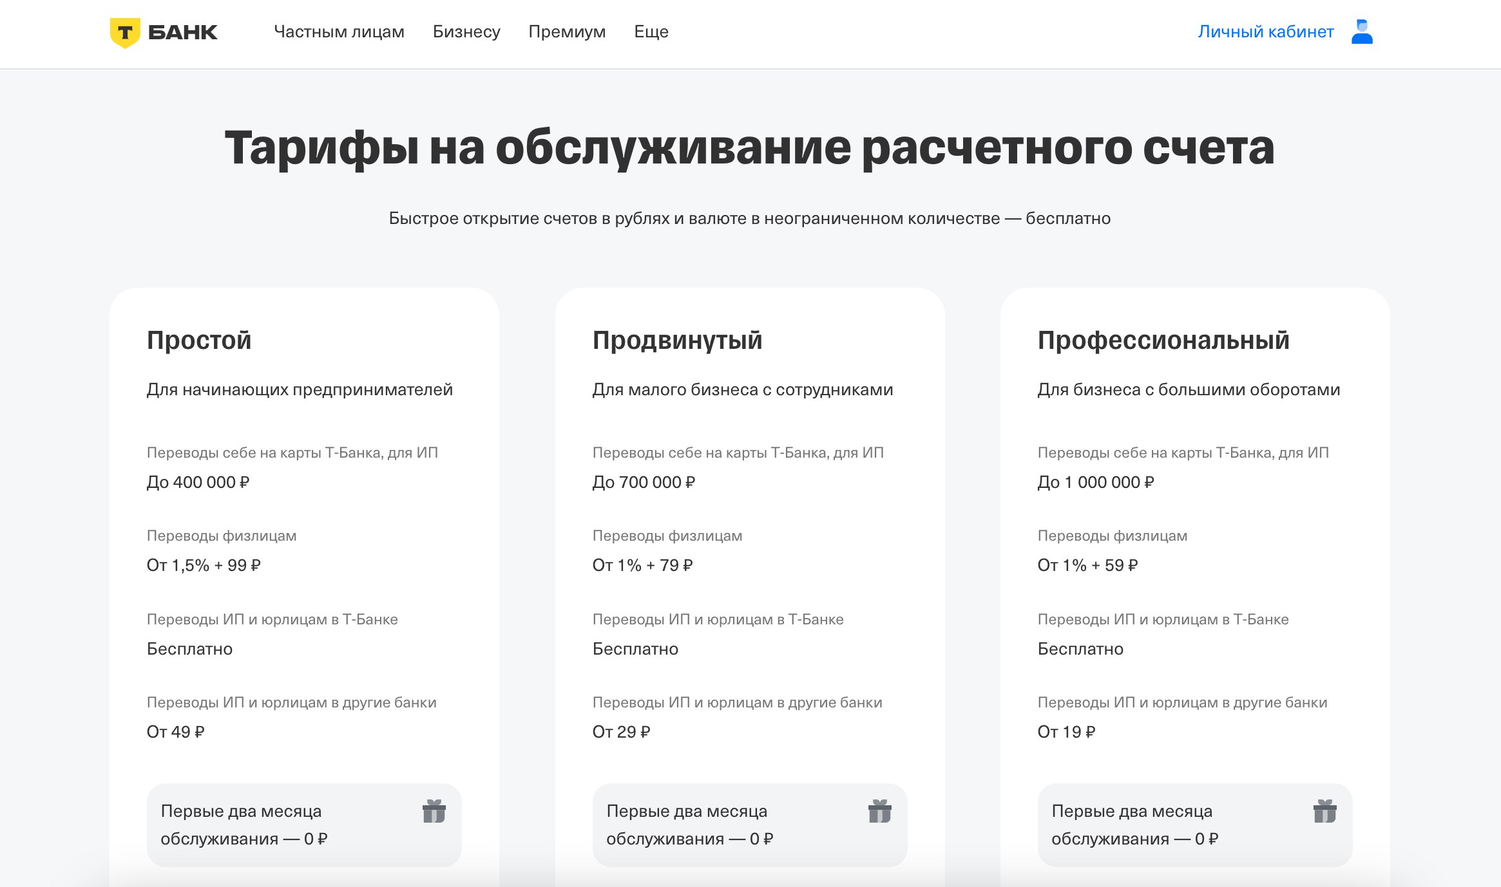Click the user profile avatar icon
1501x887 pixels.
click(1362, 32)
